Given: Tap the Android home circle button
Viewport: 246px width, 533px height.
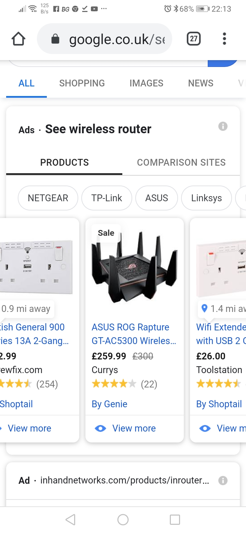Looking at the screenshot, I should (123, 520).
